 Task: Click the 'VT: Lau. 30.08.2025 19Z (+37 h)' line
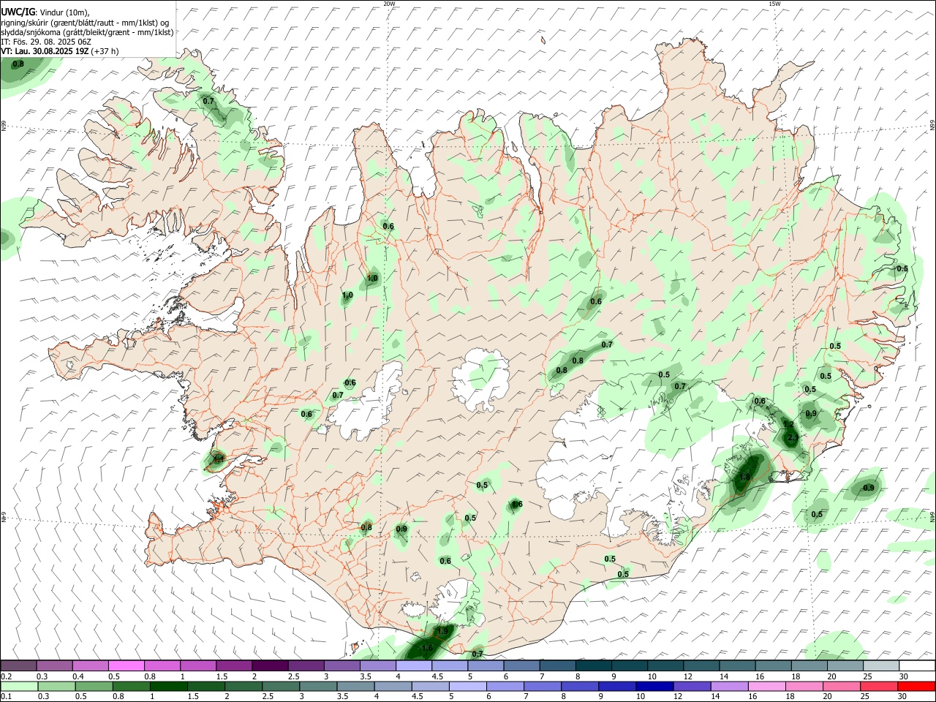tap(60, 51)
